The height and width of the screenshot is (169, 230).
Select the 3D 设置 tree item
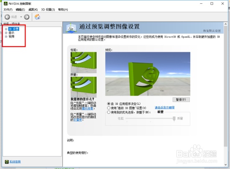pos(14,29)
